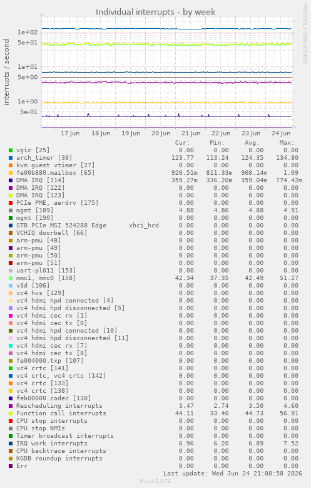The height and width of the screenshot is (488, 311).
Task: Click the mgmt [189] gray swatch
Action: tap(11, 210)
